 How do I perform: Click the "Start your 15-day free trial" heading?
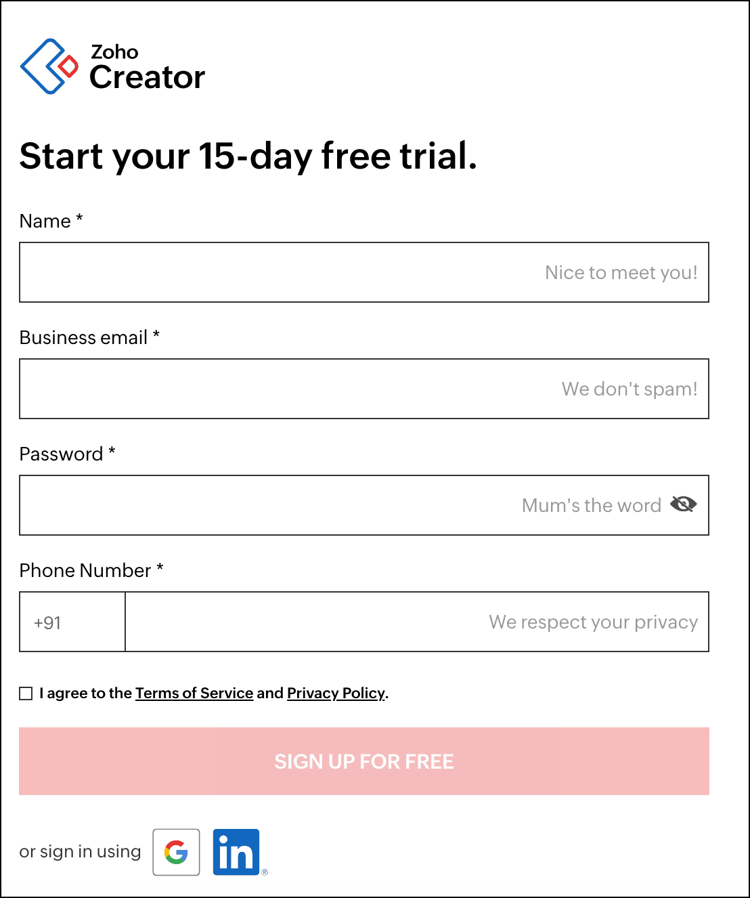(x=248, y=156)
